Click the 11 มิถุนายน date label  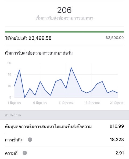click(66, 103)
